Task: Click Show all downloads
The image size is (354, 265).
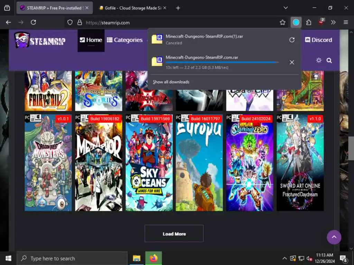Action: pos(171,82)
